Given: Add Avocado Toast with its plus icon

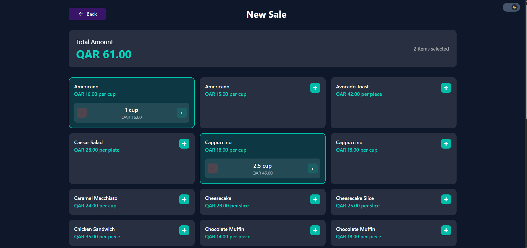Looking at the screenshot, I should [446, 88].
